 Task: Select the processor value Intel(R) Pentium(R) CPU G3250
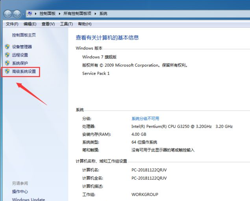coord(182,126)
